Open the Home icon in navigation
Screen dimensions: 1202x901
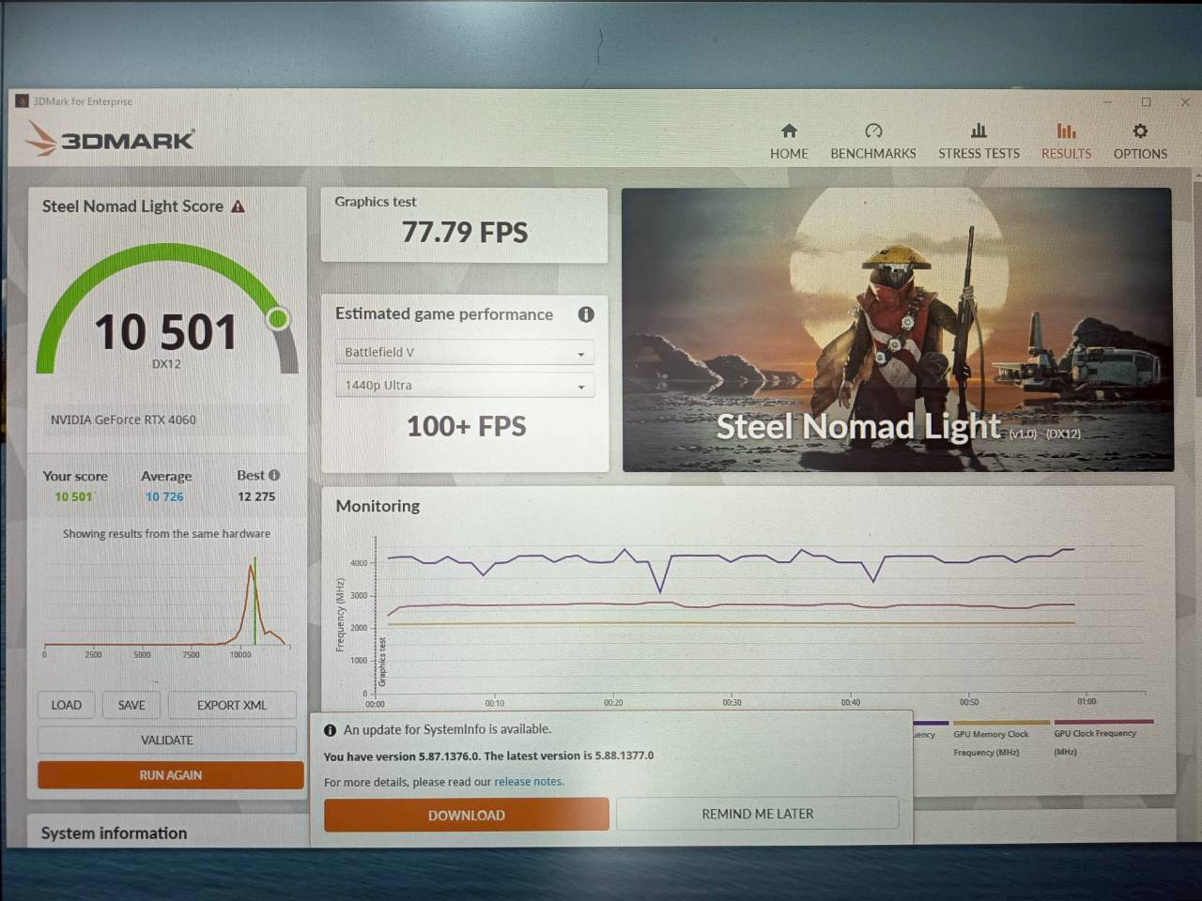[x=789, y=131]
